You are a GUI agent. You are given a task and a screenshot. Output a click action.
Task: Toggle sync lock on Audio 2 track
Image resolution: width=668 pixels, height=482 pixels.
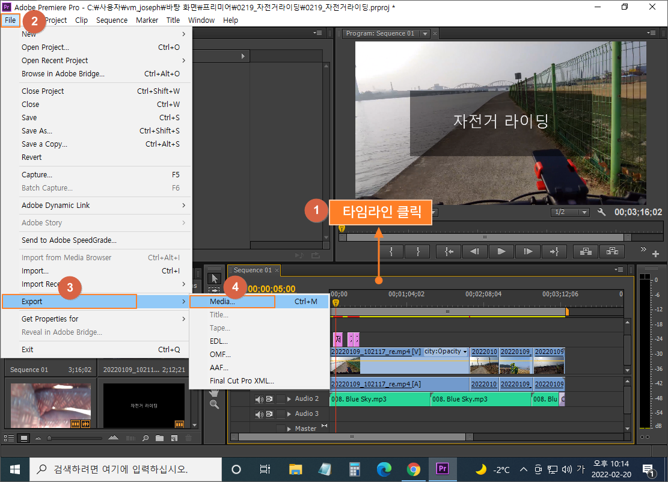[x=269, y=399]
